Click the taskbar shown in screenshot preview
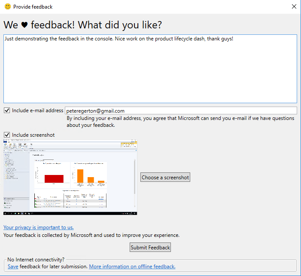This screenshot has height=276, width=301. 70,213
